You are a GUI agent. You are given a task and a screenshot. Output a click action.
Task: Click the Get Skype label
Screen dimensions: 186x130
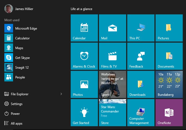point(22,58)
